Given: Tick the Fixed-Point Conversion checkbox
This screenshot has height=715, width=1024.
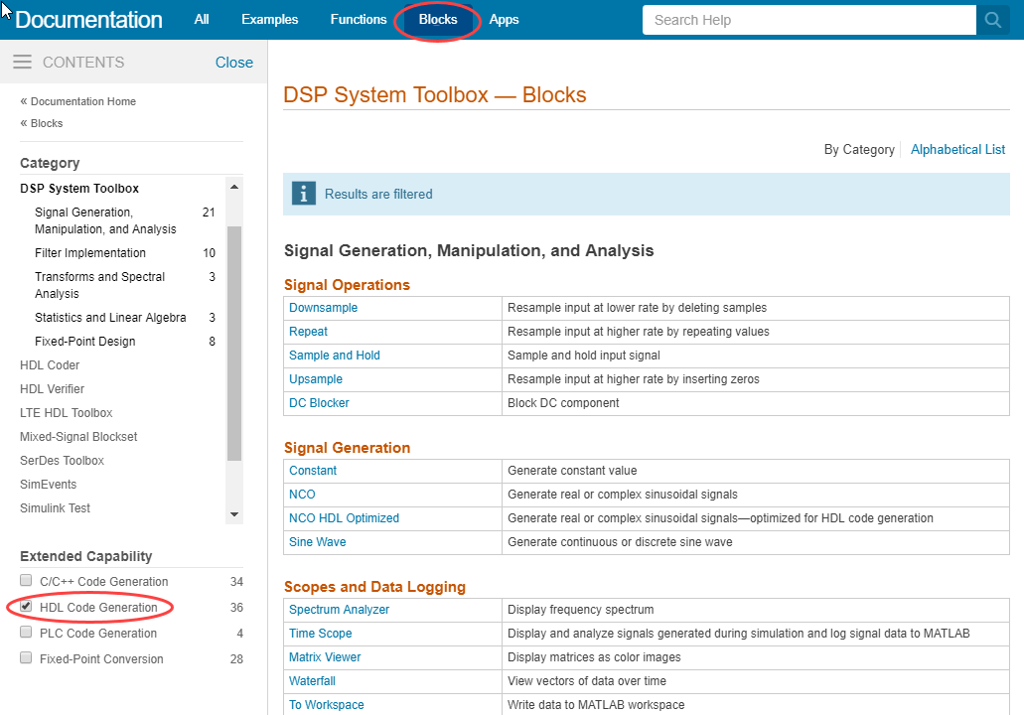Looking at the screenshot, I should click(26, 657).
